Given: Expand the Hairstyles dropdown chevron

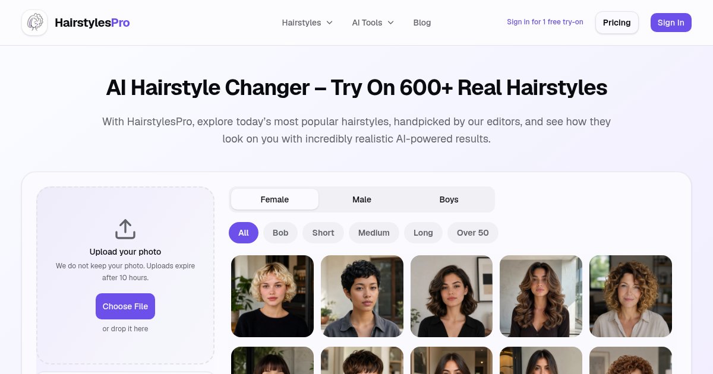Looking at the screenshot, I should tap(330, 23).
